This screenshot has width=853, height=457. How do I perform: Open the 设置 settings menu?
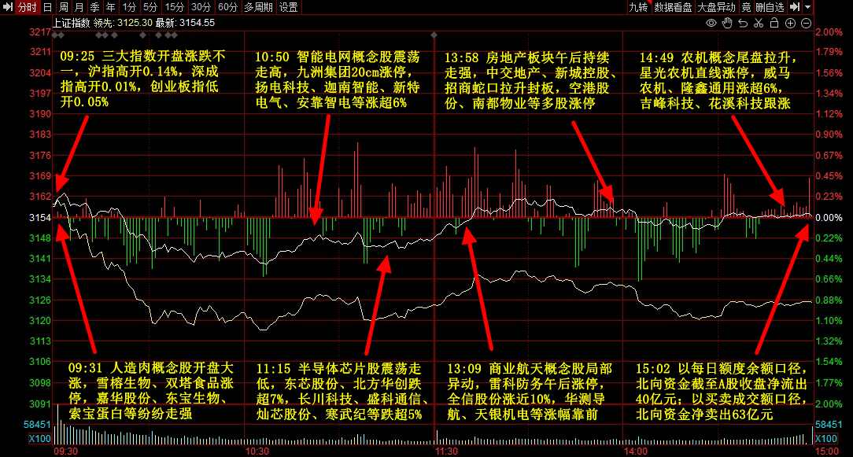tap(289, 7)
